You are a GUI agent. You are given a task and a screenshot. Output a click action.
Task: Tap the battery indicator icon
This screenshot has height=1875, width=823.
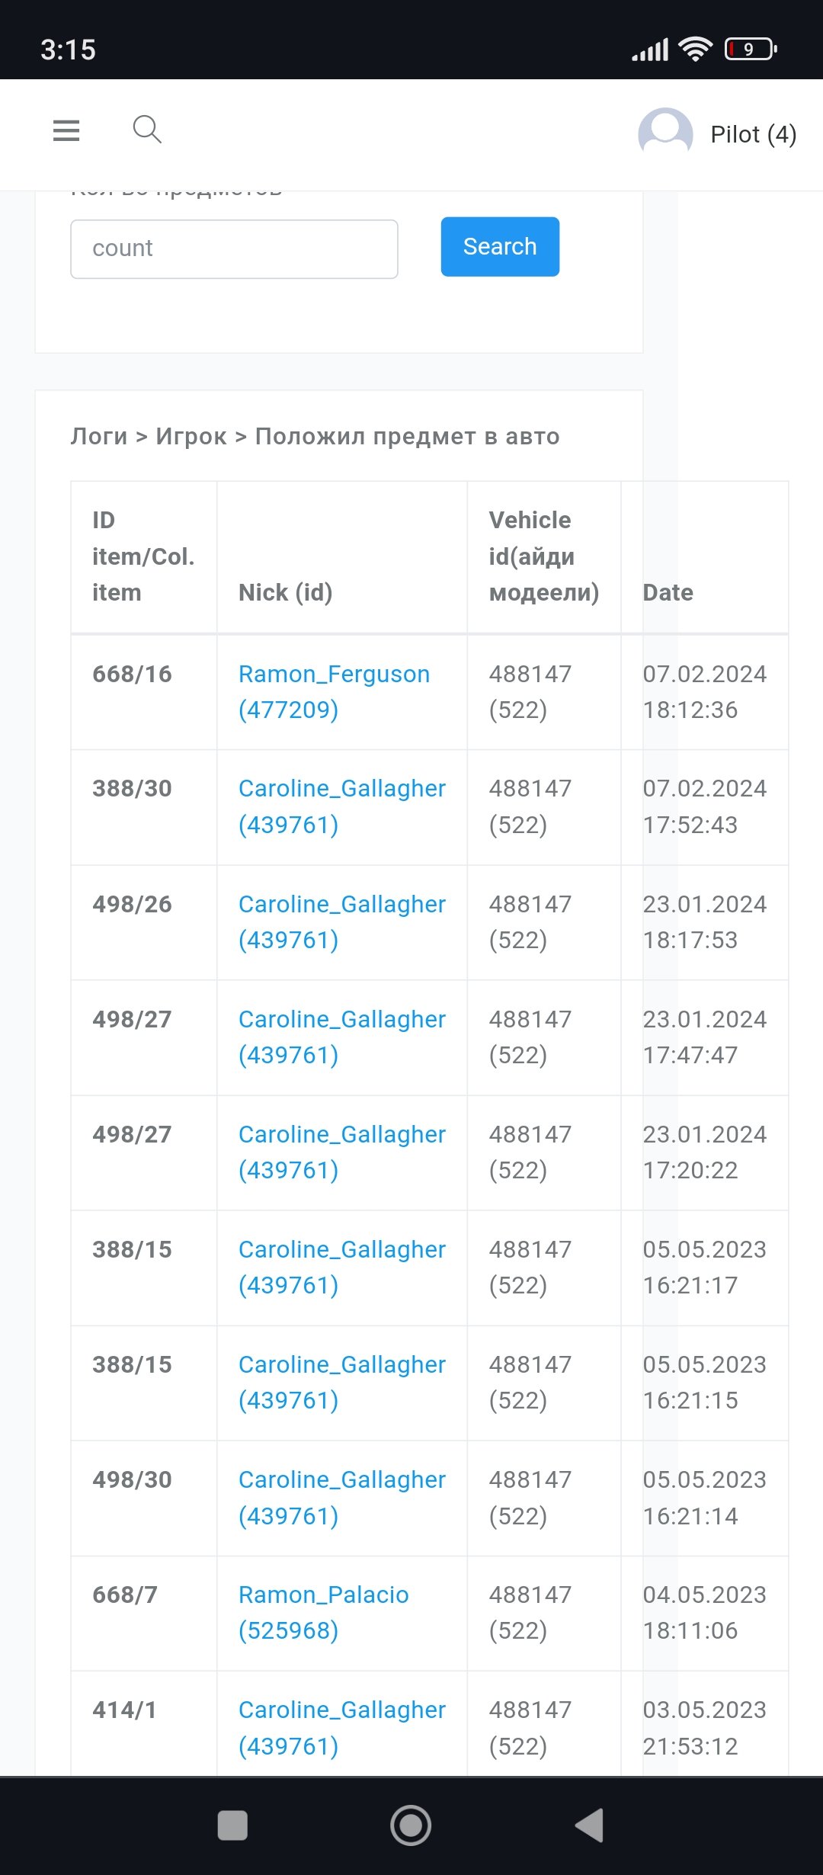[x=751, y=50]
